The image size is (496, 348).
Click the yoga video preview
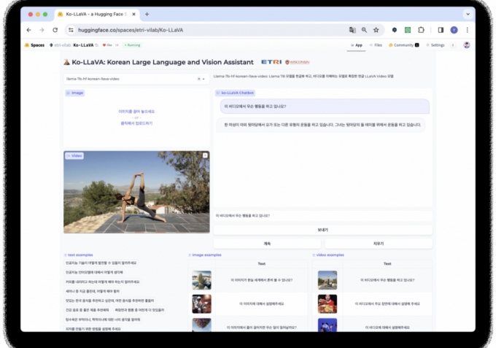click(x=136, y=192)
